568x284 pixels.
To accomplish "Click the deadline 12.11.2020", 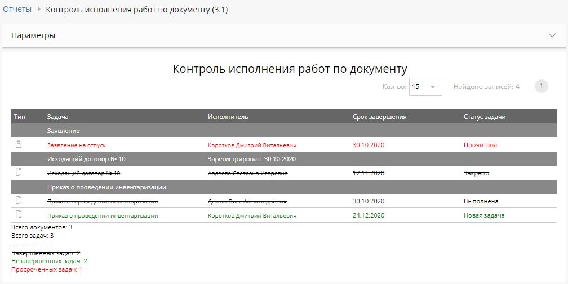I will point(369,174).
